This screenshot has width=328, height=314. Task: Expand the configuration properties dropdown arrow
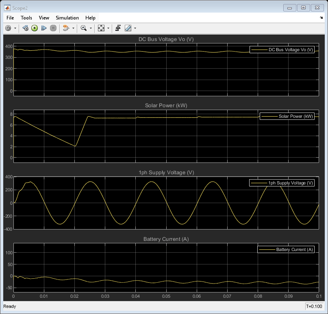tap(15, 28)
